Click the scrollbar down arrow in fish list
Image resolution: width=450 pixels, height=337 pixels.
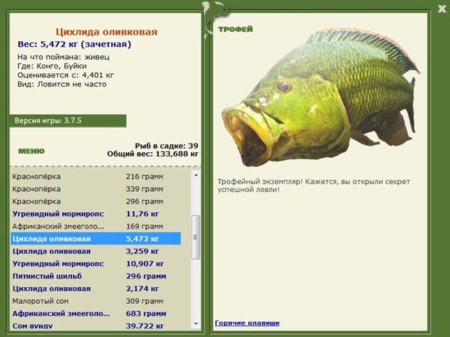tap(196, 324)
